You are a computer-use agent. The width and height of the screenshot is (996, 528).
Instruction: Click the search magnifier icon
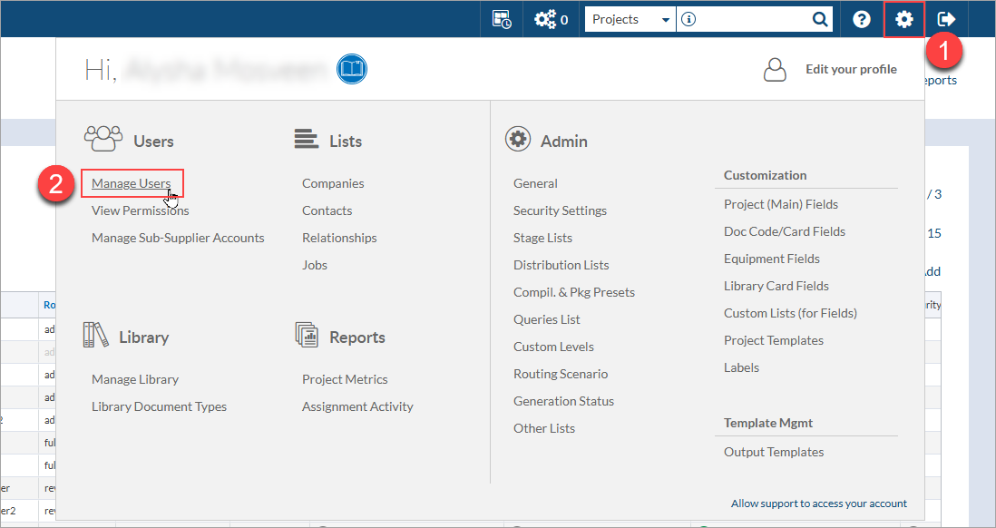point(820,19)
